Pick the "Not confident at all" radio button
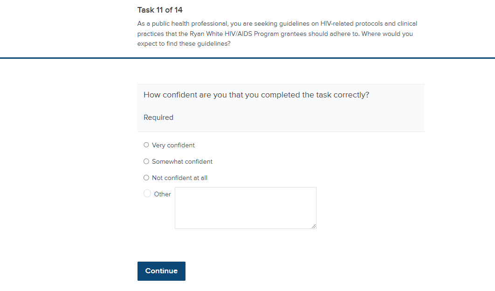495x291 pixels. tap(146, 178)
